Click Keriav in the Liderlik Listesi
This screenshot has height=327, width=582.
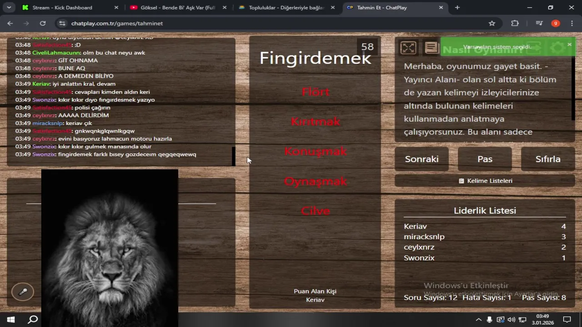pyautogui.click(x=415, y=226)
